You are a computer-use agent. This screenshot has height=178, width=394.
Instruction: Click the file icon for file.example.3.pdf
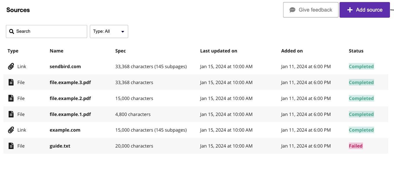click(x=11, y=82)
